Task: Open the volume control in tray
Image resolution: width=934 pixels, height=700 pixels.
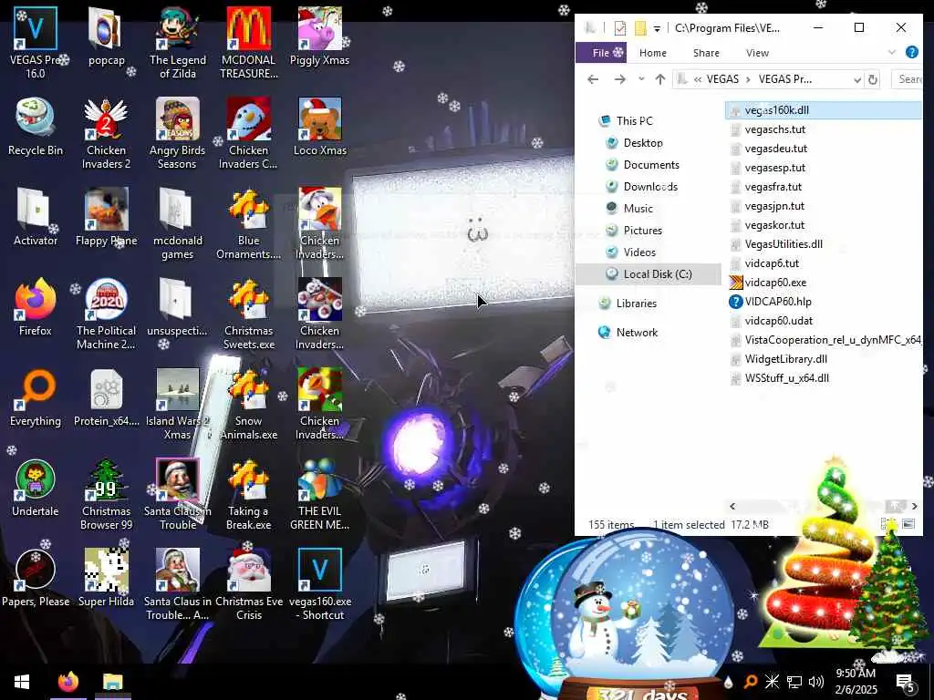Action: coord(816,682)
